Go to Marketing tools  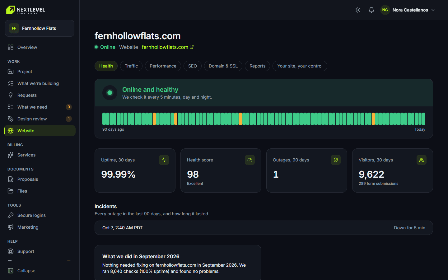pos(40,227)
